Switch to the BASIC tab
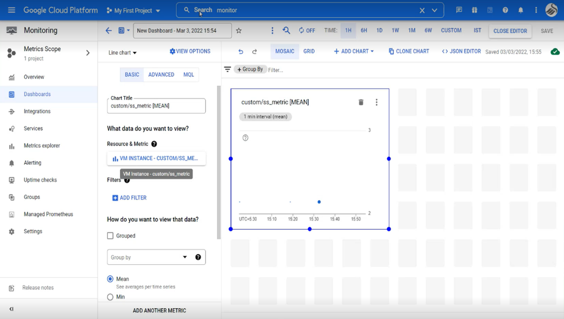The height and width of the screenshot is (319, 564). [x=132, y=75]
